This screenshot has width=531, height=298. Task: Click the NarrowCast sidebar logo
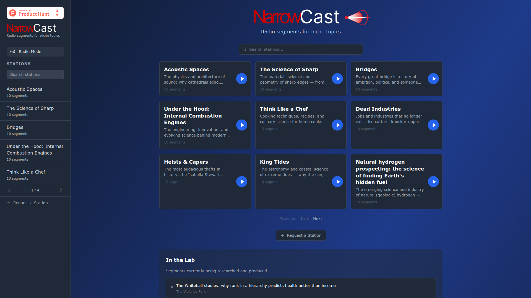tap(31, 28)
